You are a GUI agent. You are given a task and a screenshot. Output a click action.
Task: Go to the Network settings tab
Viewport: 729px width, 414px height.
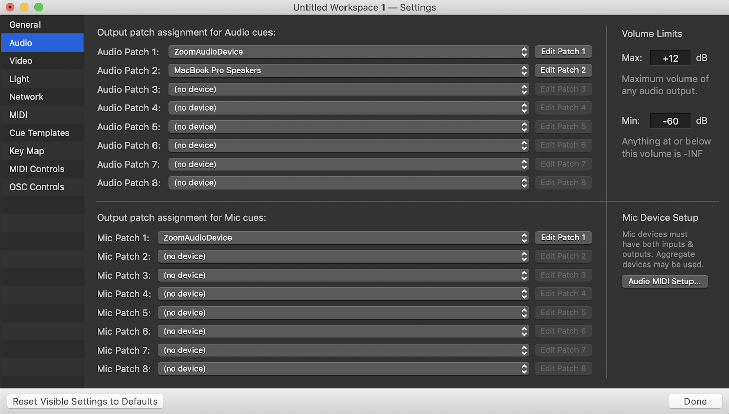point(26,97)
